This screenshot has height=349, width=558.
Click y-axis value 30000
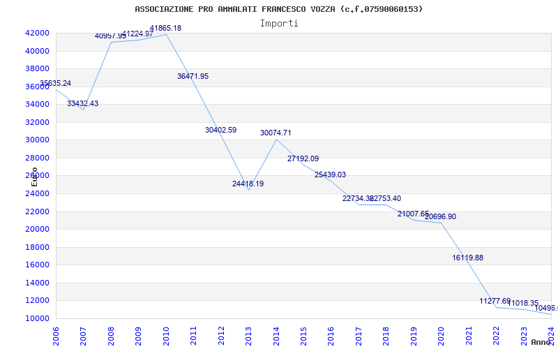pyautogui.click(x=37, y=140)
